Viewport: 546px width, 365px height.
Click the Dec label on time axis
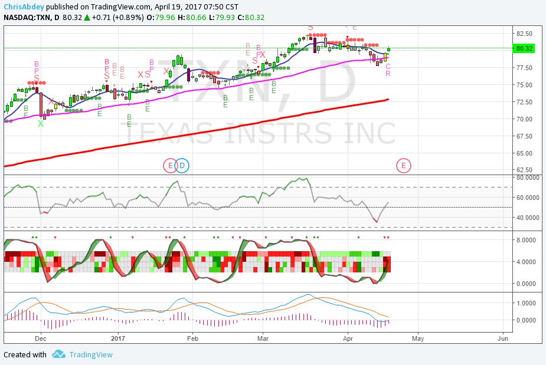pos(41,338)
